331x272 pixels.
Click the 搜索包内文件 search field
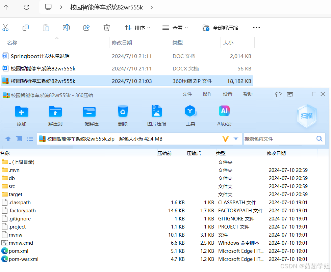click(280, 139)
